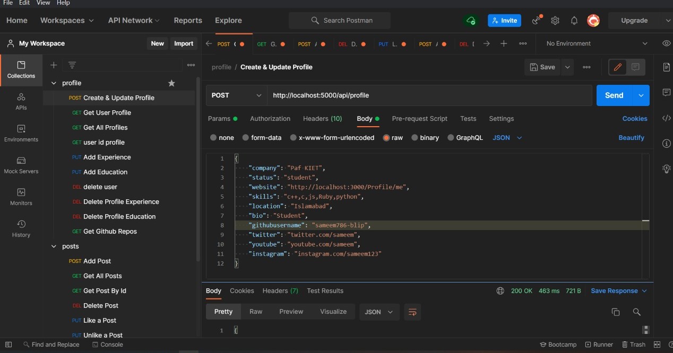Viewport: 673px width, 353px height.
Task: Select the GraphQL body type
Action: point(465,138)
